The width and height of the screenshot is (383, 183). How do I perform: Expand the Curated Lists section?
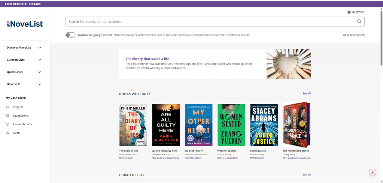point(40,60)
